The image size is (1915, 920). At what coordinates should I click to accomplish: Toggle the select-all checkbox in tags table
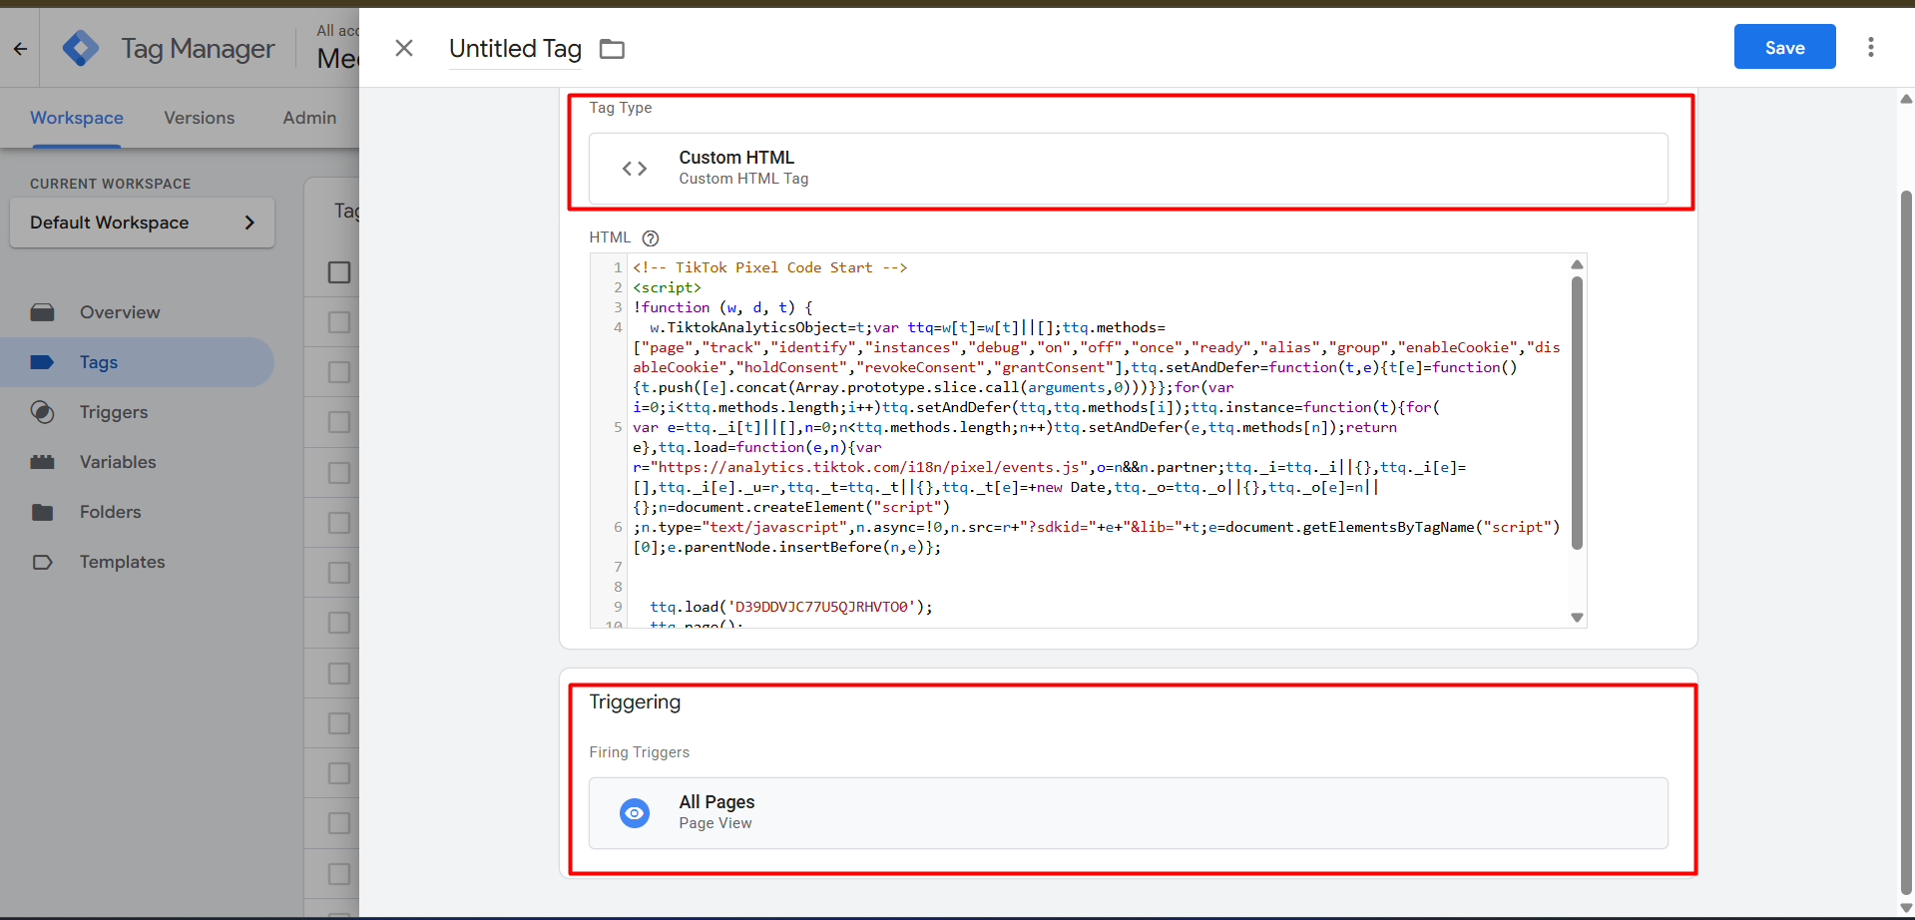point(339,272)
